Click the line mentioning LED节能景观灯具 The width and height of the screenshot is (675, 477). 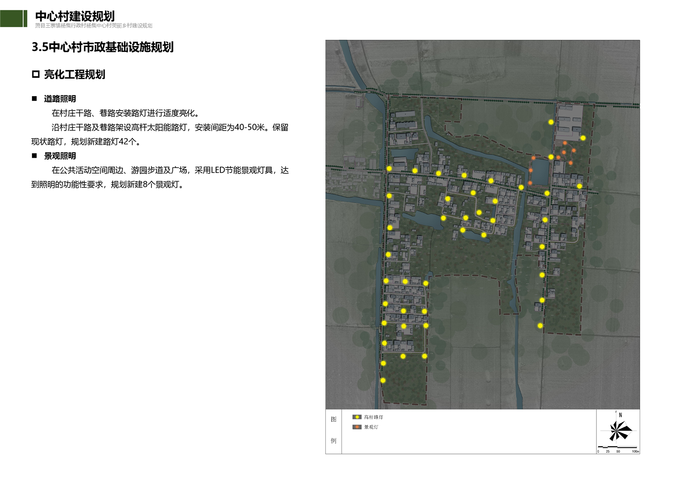170,170
